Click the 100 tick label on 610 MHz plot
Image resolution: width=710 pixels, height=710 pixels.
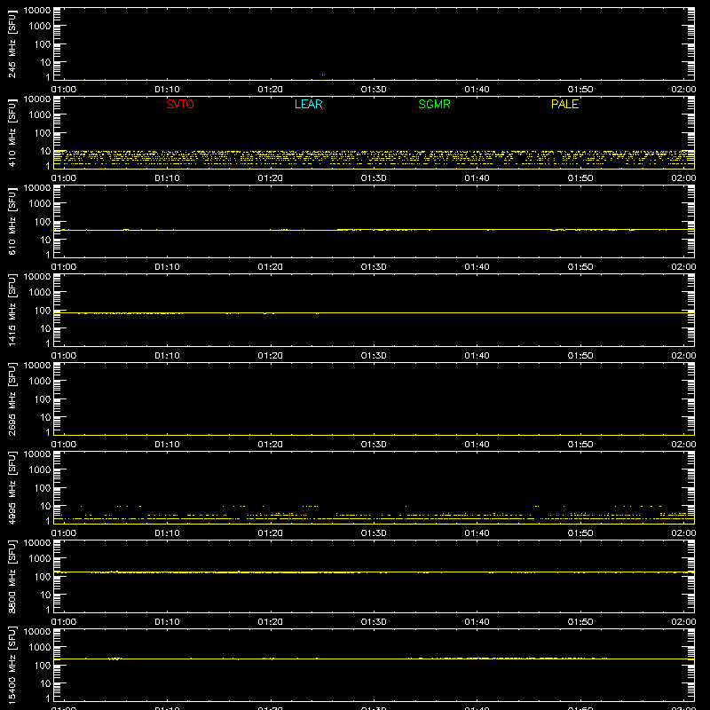click(43, 222)
